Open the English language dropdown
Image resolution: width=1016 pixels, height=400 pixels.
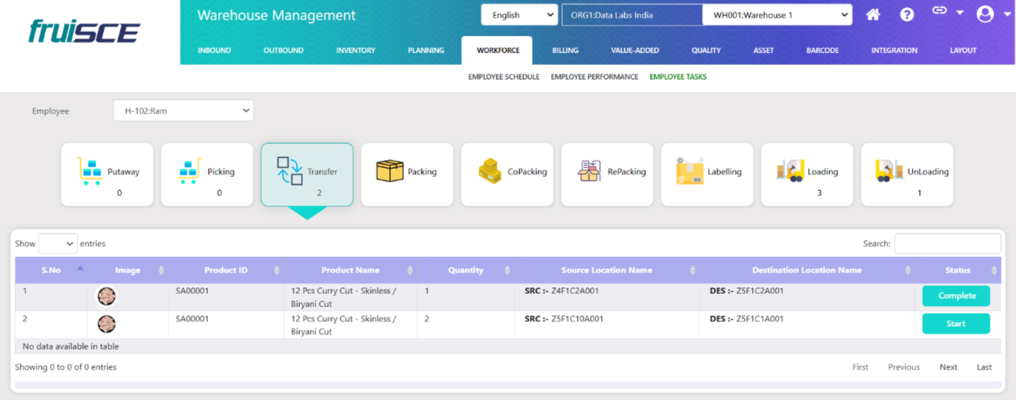[x=519, y=15]
